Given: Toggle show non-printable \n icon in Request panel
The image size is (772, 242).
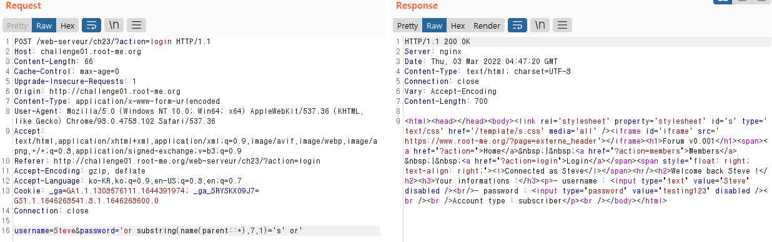Looking at the screenshot, I should tap(113, 26).
